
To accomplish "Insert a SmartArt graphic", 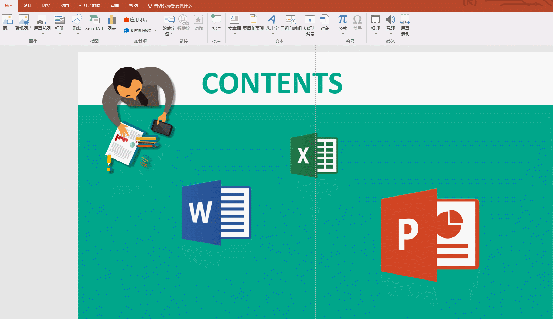I will [94, 23].
